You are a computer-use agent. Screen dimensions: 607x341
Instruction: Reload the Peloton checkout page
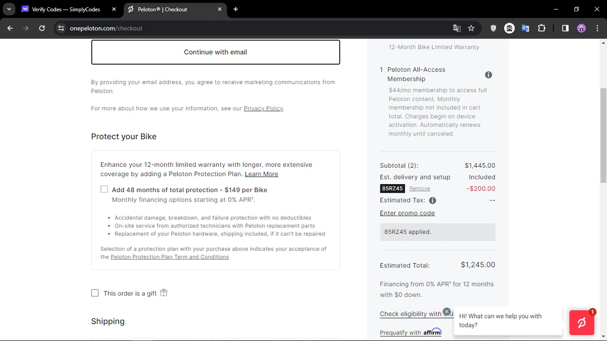coord(42,28)
